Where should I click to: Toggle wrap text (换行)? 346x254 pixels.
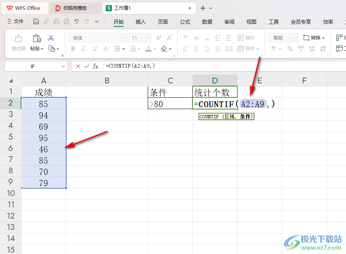(246, 38)
